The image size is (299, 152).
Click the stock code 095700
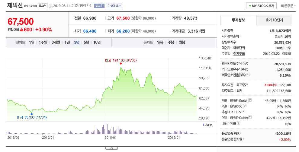point(31,6)
